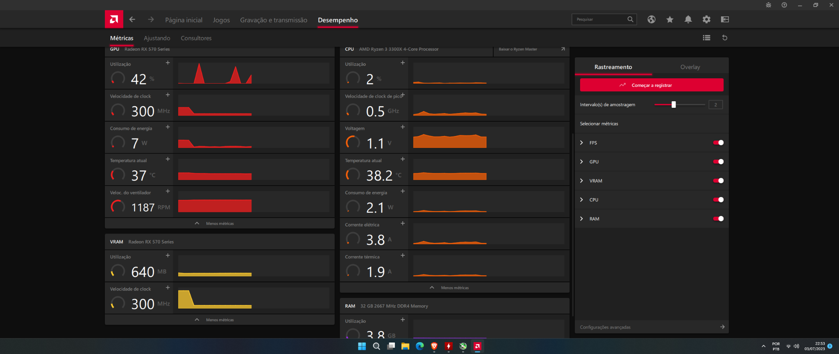Switch to Overlay tab
The image size is (839, 354).
pos(690,67)
